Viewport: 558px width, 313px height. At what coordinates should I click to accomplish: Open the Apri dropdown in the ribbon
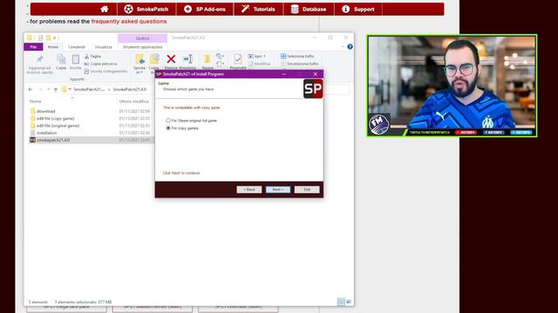coord(257,57)
